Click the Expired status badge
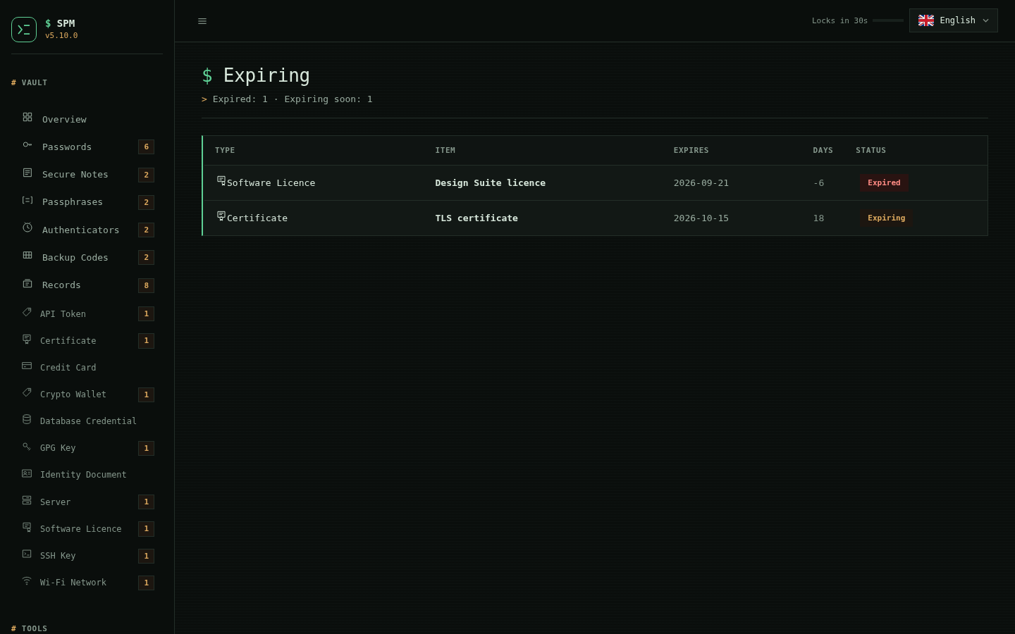Screen dimensions: 1015x634 point(884,183)
